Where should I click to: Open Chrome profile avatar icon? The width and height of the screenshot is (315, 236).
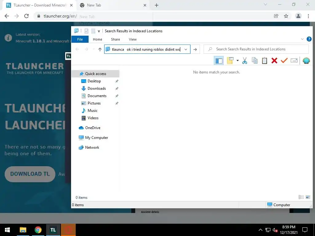click(298, 16)
